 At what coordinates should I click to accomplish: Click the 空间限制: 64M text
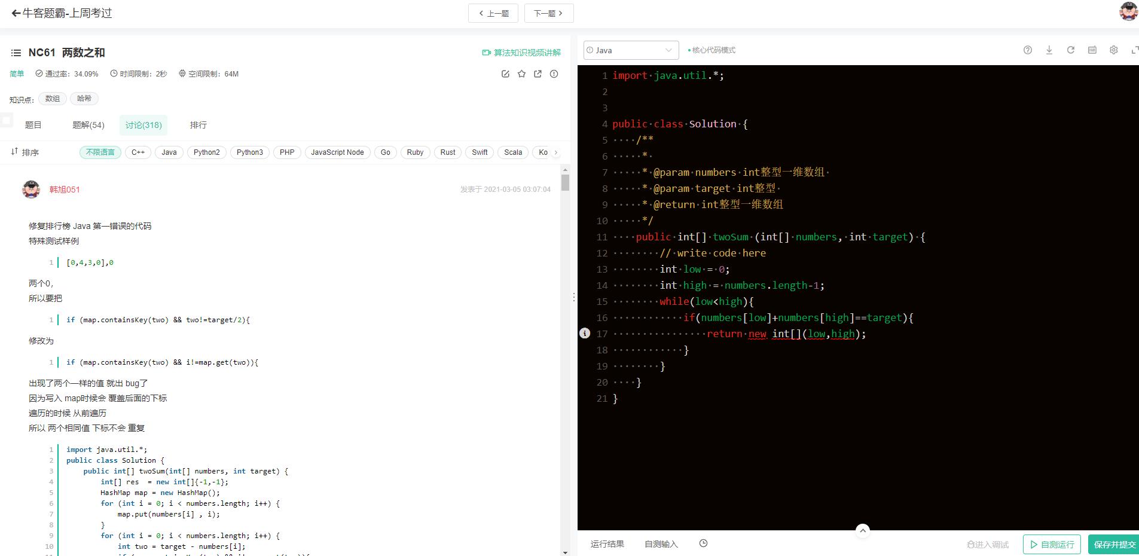pyautogui.click(x=209, y=74)
